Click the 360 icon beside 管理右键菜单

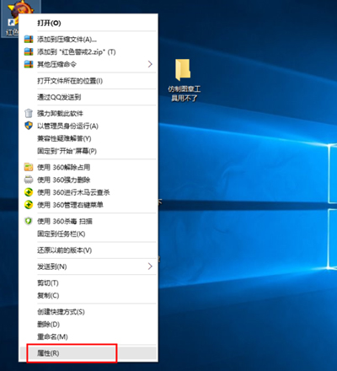pyautogui.click(x=29, y=205)
